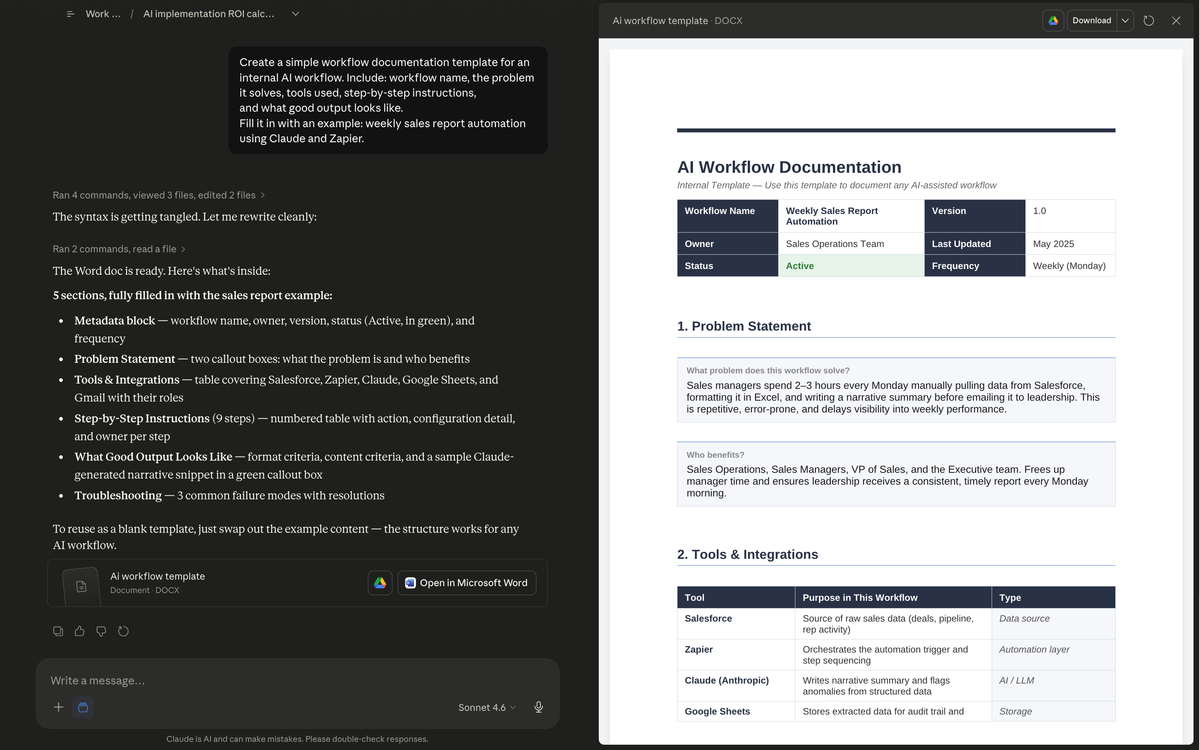Retry the response with regenerate icon

tap(123, 631)
